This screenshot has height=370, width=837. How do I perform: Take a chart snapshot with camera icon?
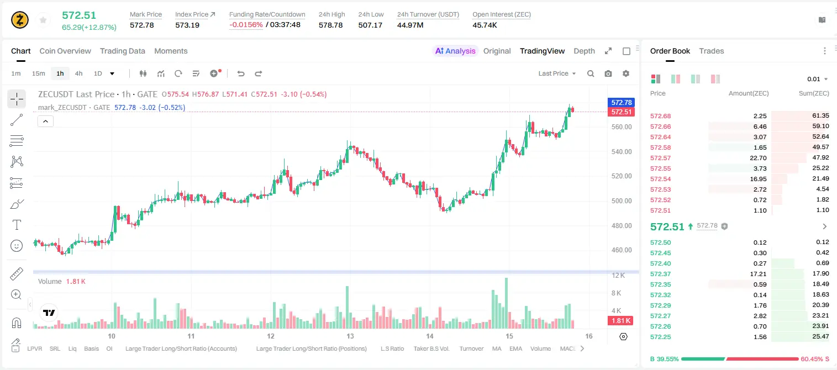pos(608,73)
